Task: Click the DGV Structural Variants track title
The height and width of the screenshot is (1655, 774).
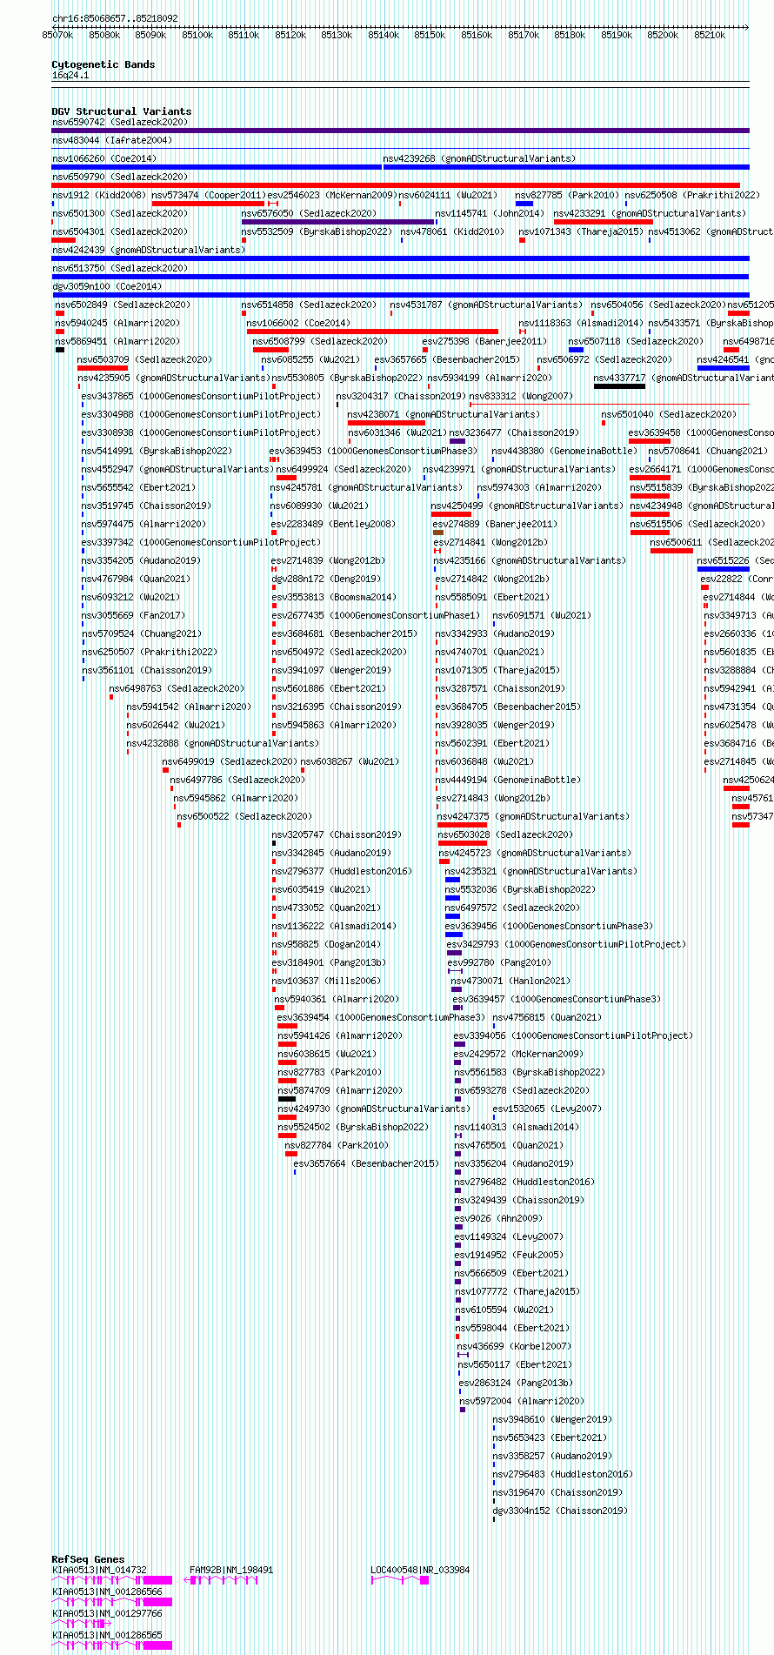Action: tap(122, 111)
